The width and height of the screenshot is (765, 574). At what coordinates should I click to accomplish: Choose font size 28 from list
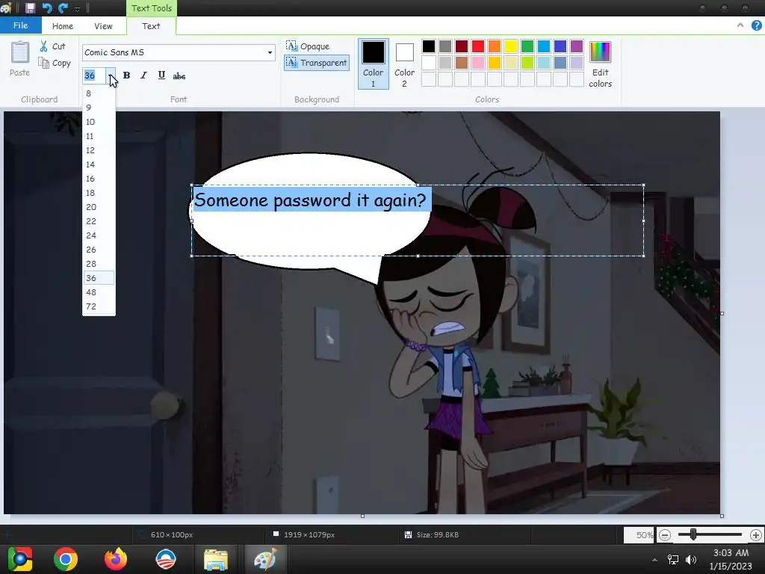pyautogui.click(x=99, y=264)
